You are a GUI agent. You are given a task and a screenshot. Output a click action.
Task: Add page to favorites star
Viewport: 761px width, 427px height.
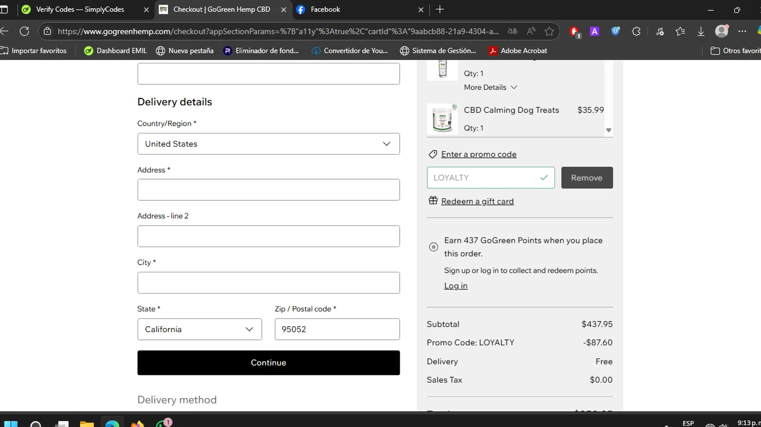[x=549, y=31]
